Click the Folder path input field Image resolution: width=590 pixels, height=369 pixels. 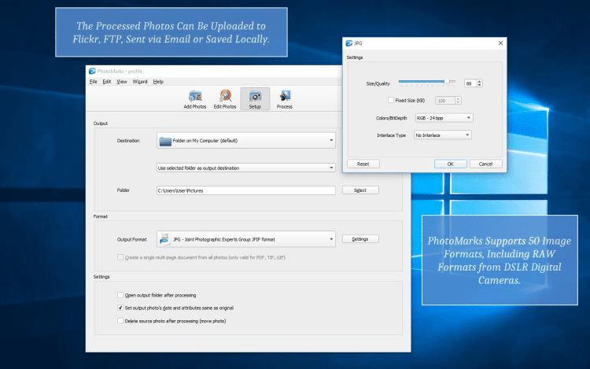(246, 190)
